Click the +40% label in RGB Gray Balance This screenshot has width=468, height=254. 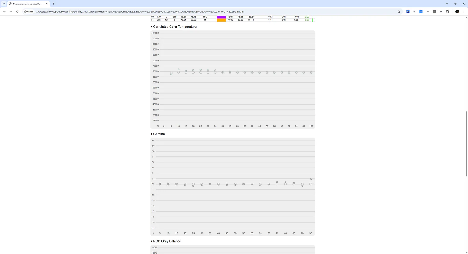click(x=154, y=248)
